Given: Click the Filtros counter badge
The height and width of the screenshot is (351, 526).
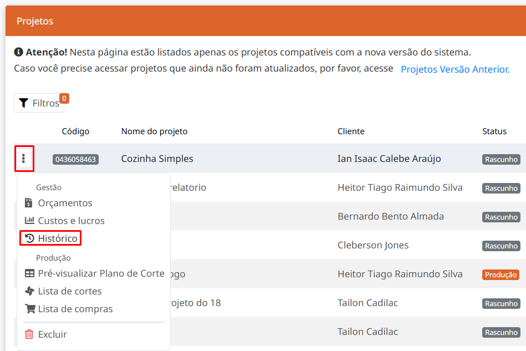Looking at the screenshot, I should pyautogui.click(x=64, y=99).
